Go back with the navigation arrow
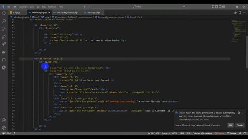This screenshot has width=248, height=139. pyautogui.click(x=85, y=7)
